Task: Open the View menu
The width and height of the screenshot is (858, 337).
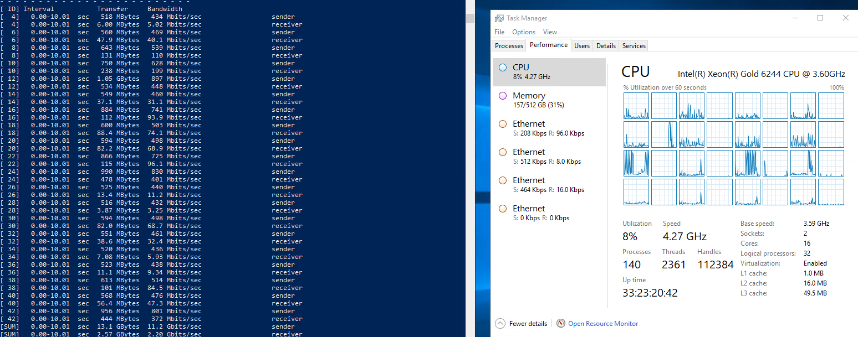Action: point(550,32)
